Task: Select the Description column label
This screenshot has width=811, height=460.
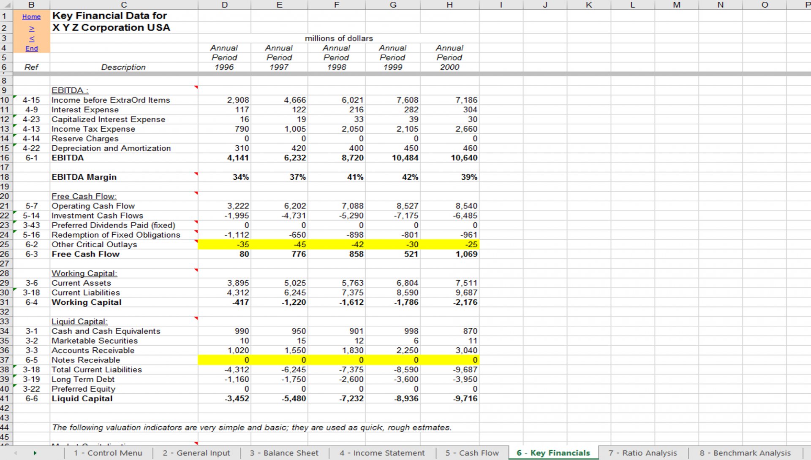Action: [x=123, y=67]
